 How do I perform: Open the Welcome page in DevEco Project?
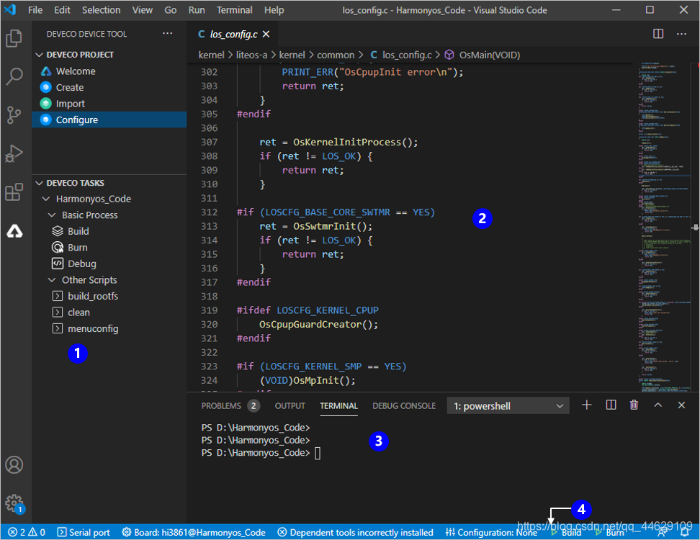109,71
